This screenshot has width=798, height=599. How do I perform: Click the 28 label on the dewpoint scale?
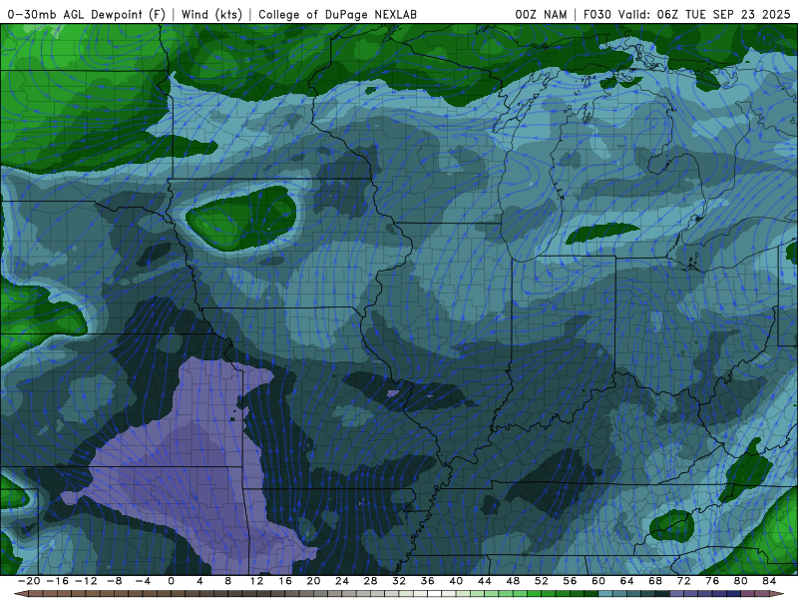click(370, 581)
